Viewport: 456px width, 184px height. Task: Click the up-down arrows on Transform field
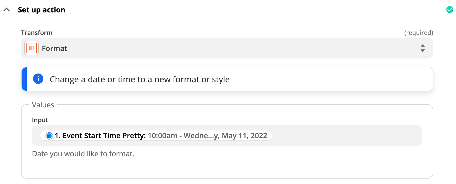422,48
